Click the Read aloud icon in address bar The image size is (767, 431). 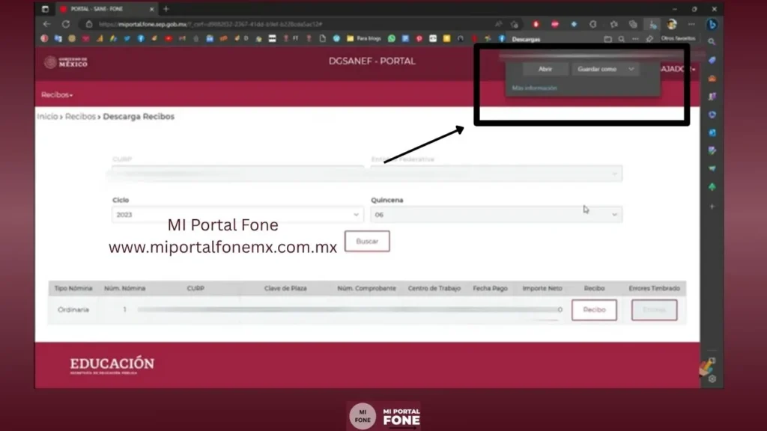pos(498,24)
